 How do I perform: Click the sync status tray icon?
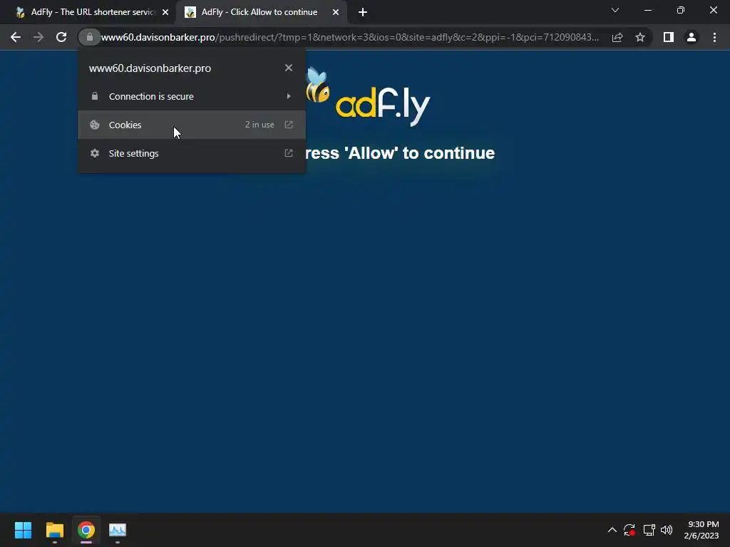pyautogui.click(x=629, y=530)
